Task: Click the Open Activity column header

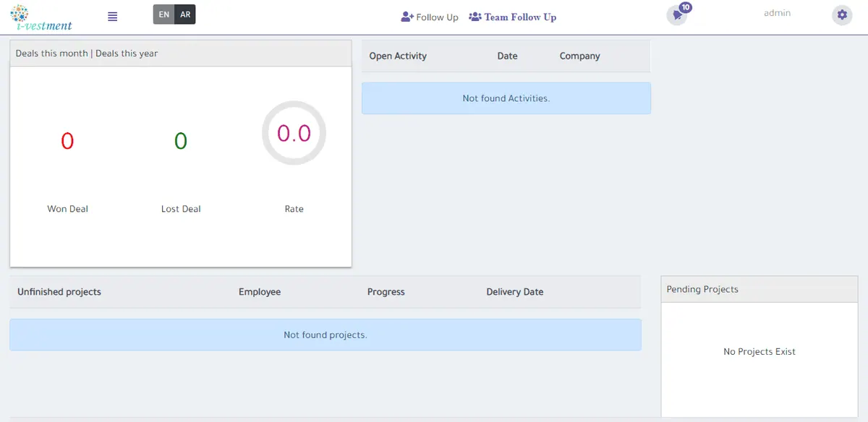Action: (x=398, y=56)
